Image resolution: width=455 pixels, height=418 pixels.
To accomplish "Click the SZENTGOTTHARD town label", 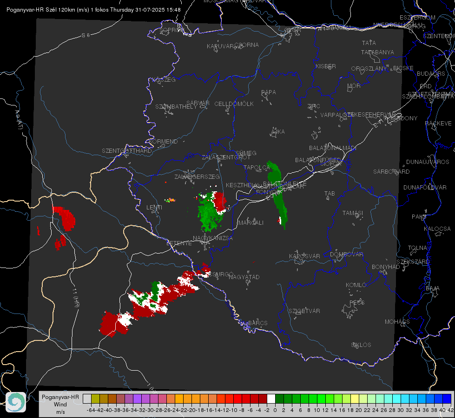I will (x=127, y=150).
